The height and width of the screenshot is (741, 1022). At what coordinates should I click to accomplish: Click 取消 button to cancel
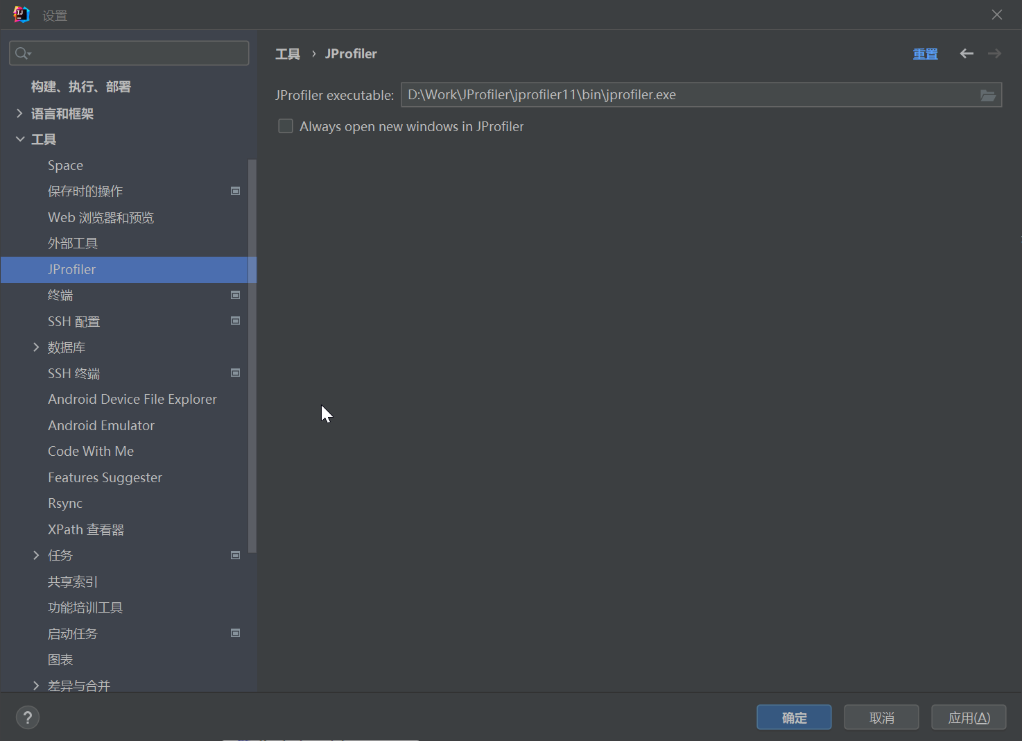tap(881, 717)
